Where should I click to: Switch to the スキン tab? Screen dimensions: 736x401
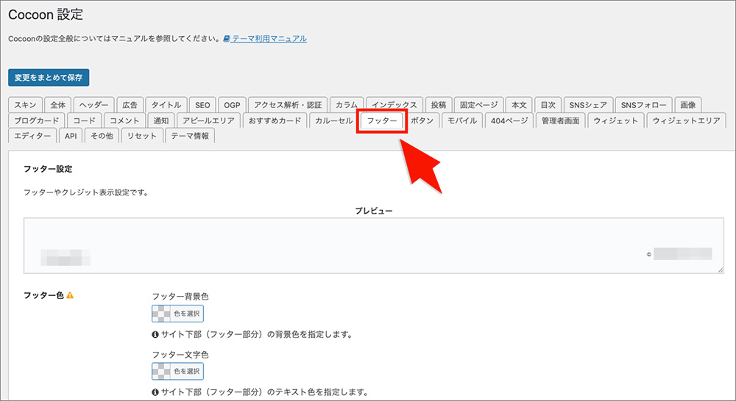point(25,105)
